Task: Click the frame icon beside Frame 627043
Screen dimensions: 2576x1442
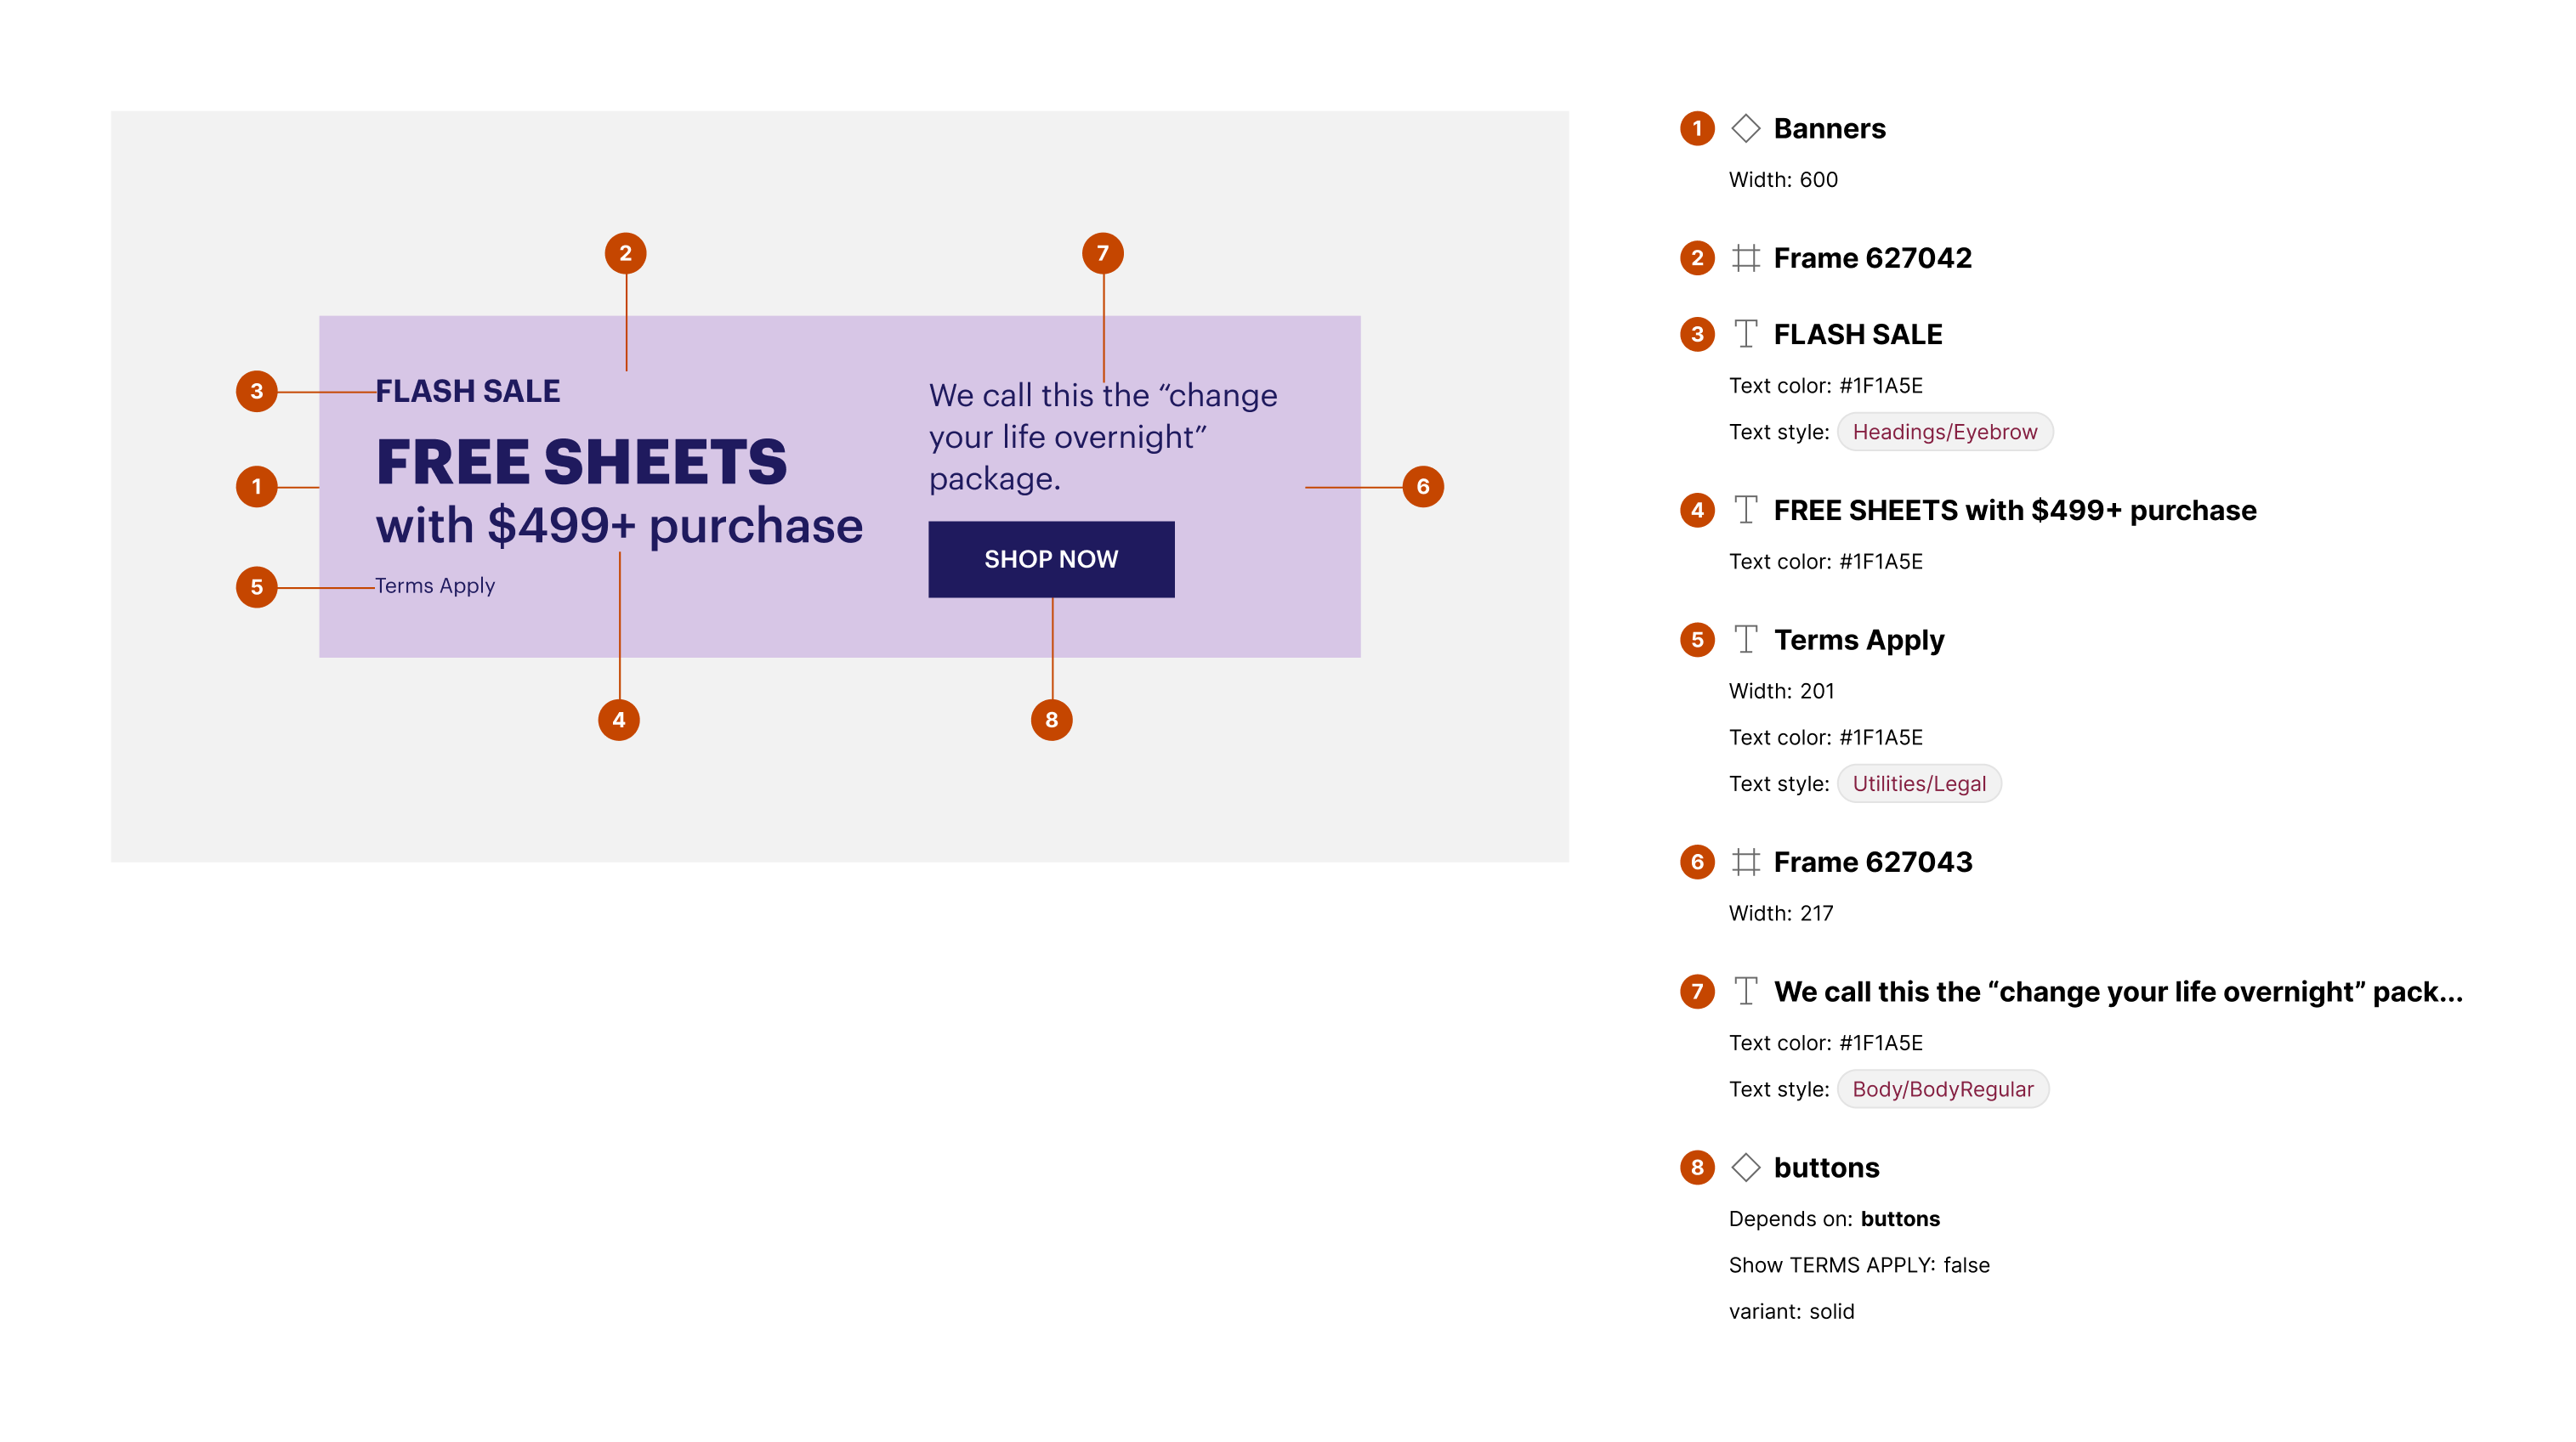Action: (1745, 862)
